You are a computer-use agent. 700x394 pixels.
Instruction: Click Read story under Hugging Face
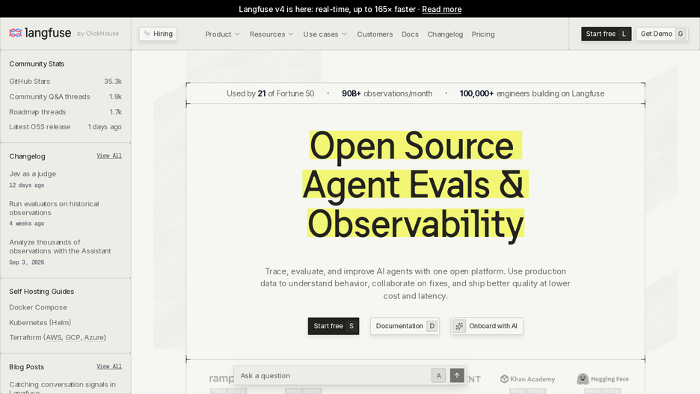(602, 391)
